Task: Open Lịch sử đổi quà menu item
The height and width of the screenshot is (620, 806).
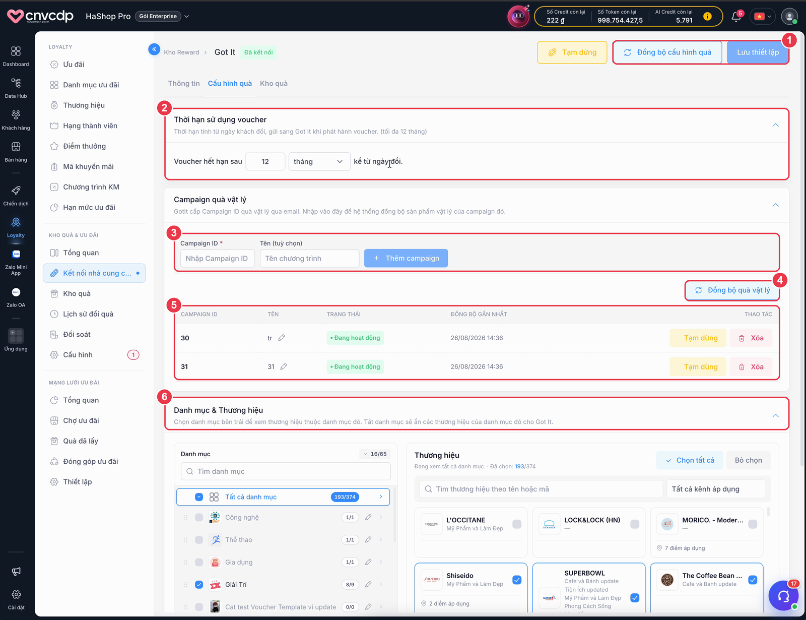Action: click(88, 314)
